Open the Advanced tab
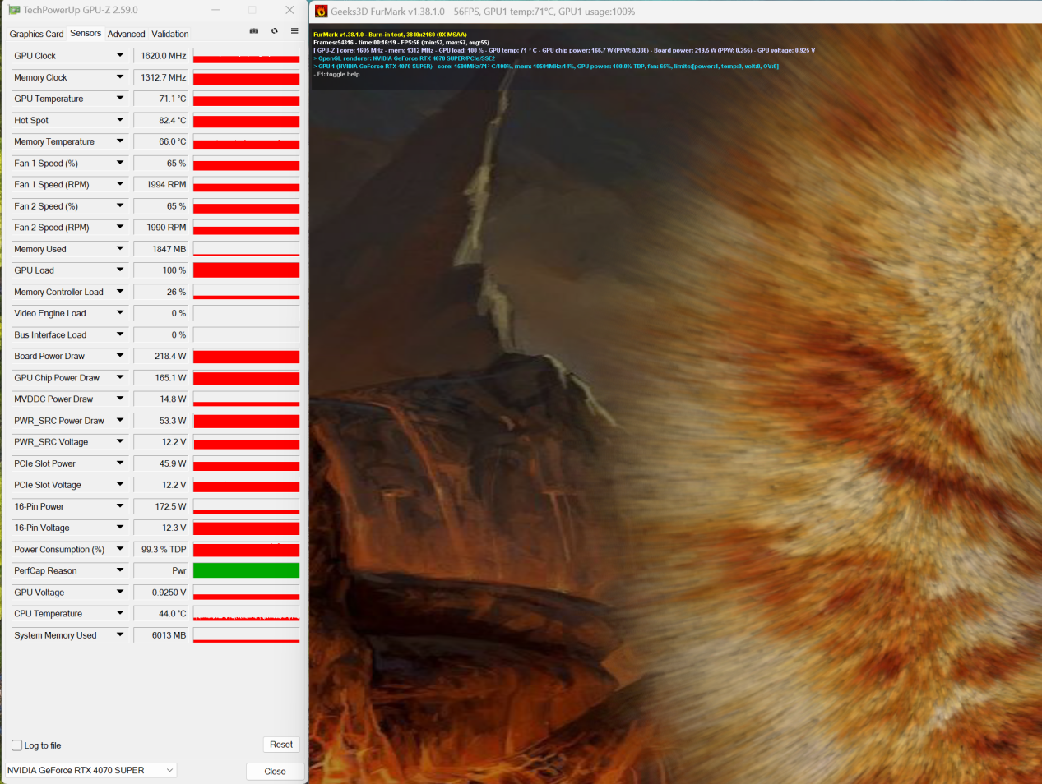 (126, 34)
